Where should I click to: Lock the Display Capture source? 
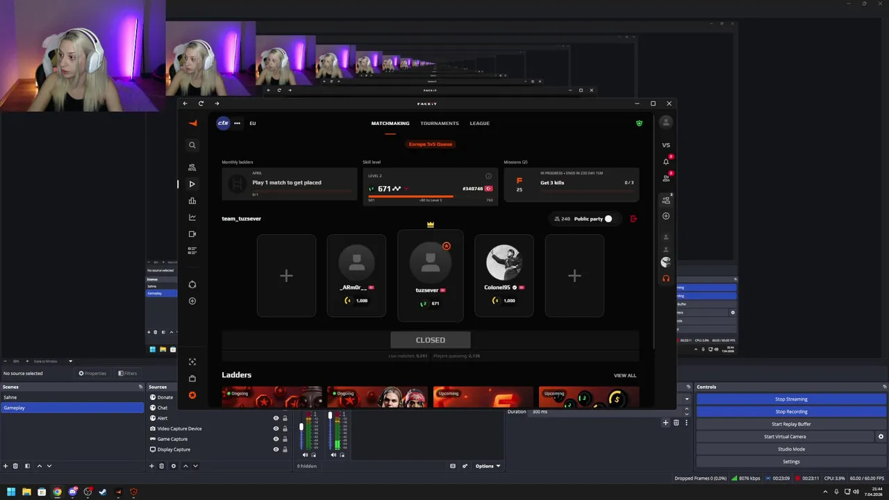pos(285,449)
